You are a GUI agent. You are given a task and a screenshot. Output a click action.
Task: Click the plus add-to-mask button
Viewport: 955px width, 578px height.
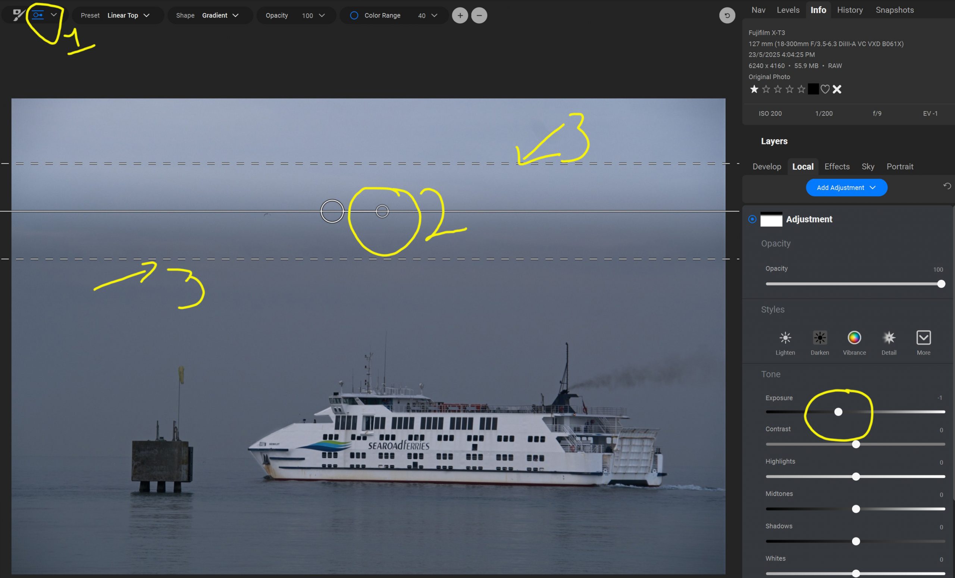tap(460, 16)
